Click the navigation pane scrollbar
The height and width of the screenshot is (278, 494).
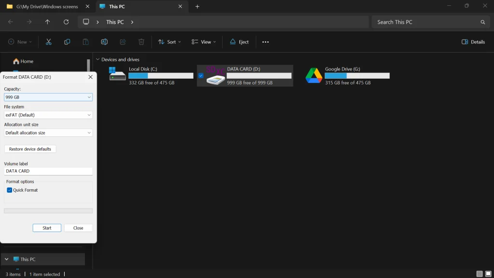[89, 66]
